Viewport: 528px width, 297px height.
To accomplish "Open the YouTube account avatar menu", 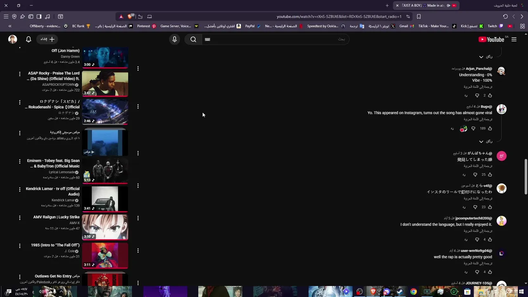I will click(13, 39).
